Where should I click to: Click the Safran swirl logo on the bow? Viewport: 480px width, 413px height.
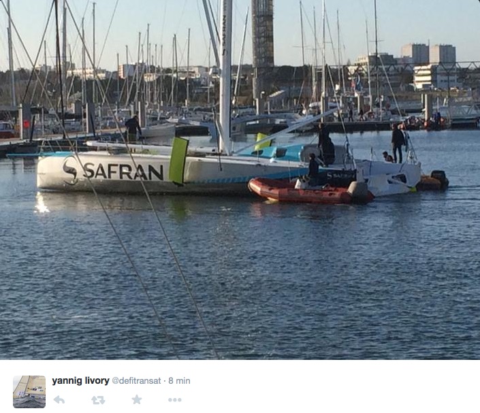pos(71,170)
